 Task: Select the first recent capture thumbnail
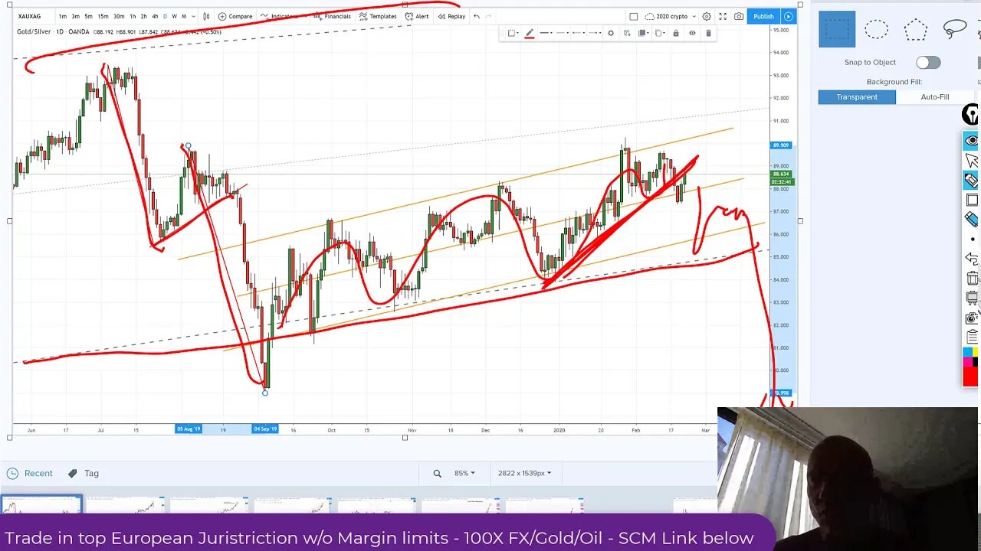click(41, 505)
